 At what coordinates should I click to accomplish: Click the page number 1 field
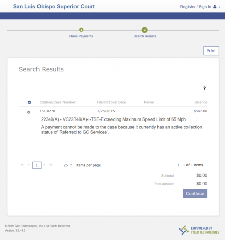pyautogui.click(x=37, y=165)
